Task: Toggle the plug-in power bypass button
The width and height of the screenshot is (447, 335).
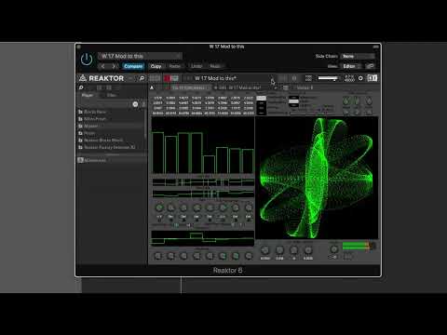Action: (x=87, y=60)
